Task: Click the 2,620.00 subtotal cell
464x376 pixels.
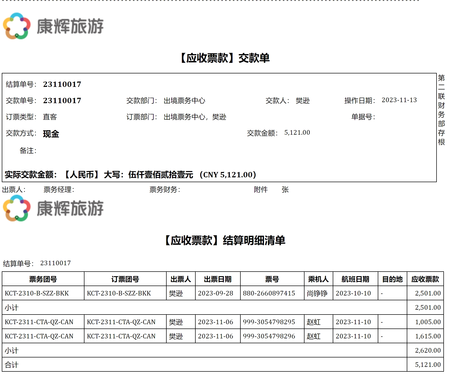Action: click(x=428, y=351)
